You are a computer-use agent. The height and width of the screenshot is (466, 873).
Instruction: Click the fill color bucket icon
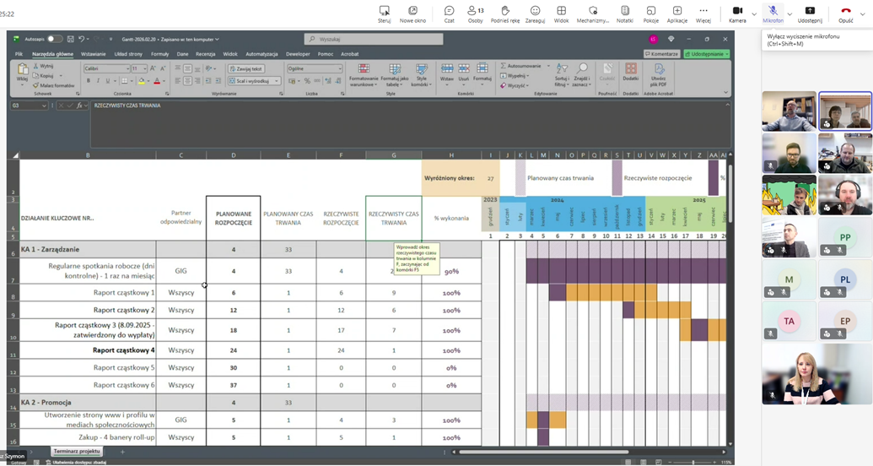[143, 81]
